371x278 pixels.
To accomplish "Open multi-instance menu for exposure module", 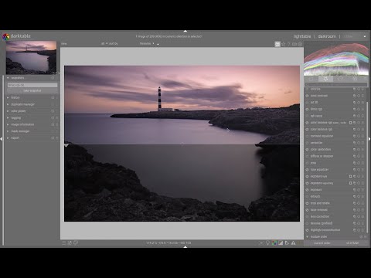I will click(x=355, y=190).
